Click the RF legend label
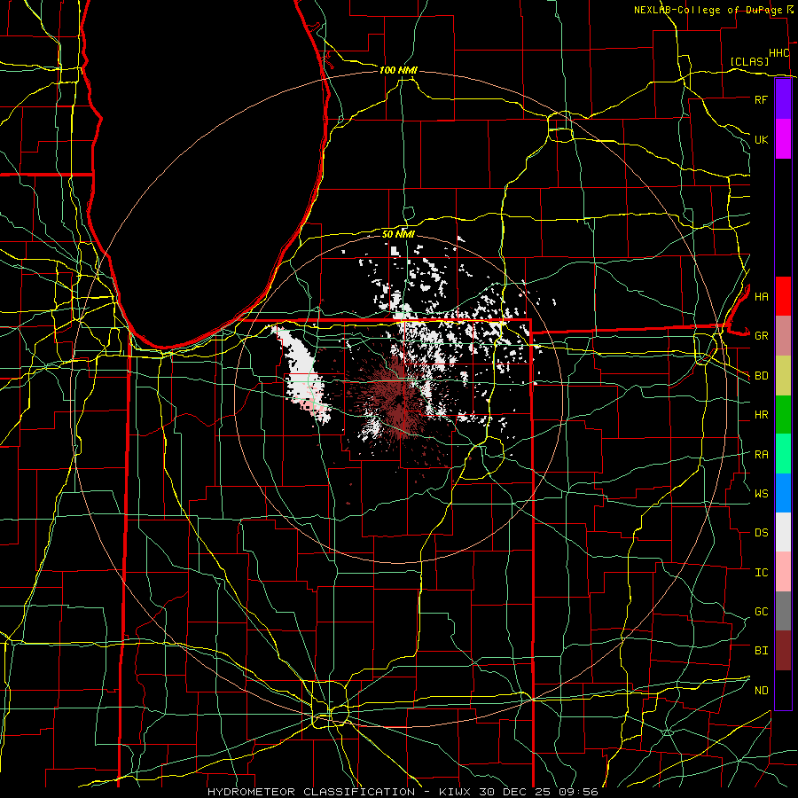The height and width of the screenshot is (798, 798). pos(761,99)
